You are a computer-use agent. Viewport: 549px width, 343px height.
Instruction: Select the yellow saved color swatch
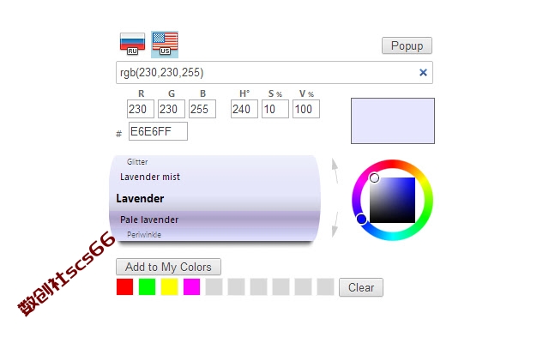point(170,287)
